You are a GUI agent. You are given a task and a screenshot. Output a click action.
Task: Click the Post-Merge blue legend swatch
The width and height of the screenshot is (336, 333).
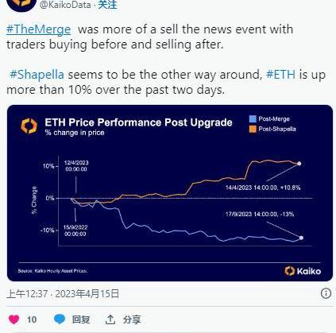coord(253,118)
